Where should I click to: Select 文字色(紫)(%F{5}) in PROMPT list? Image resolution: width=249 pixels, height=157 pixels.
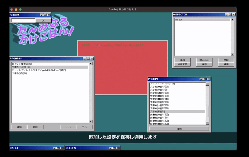click(177, 102)
